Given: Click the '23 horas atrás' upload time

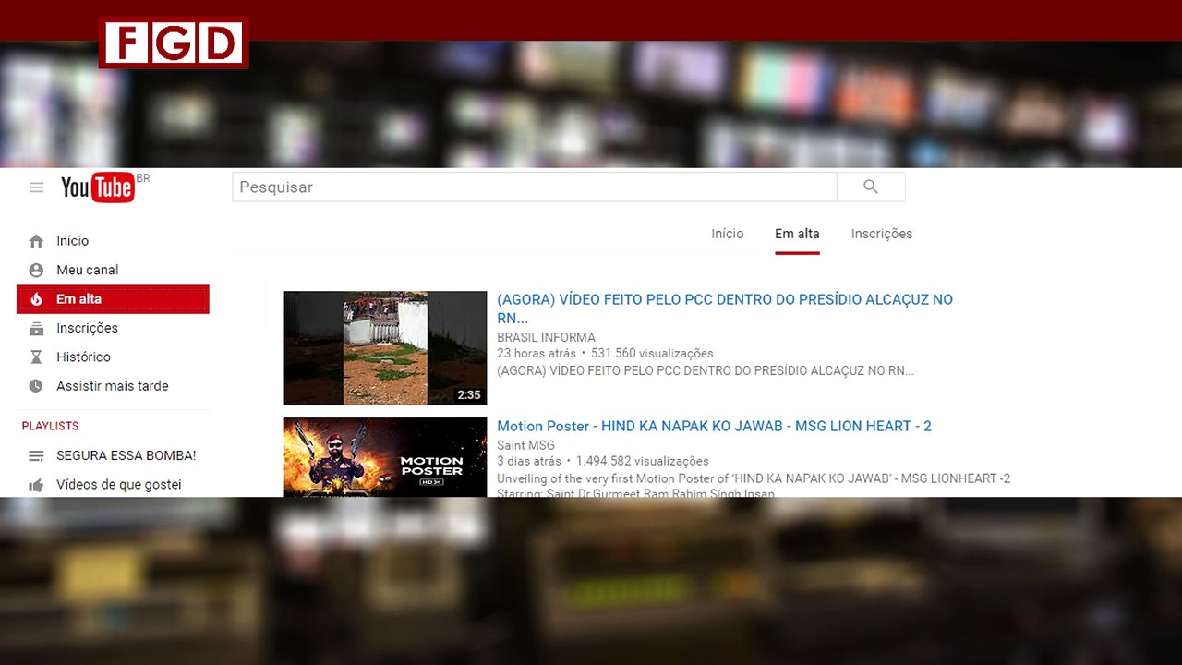Looking at the screenshot, I should (x=536, y=353).
